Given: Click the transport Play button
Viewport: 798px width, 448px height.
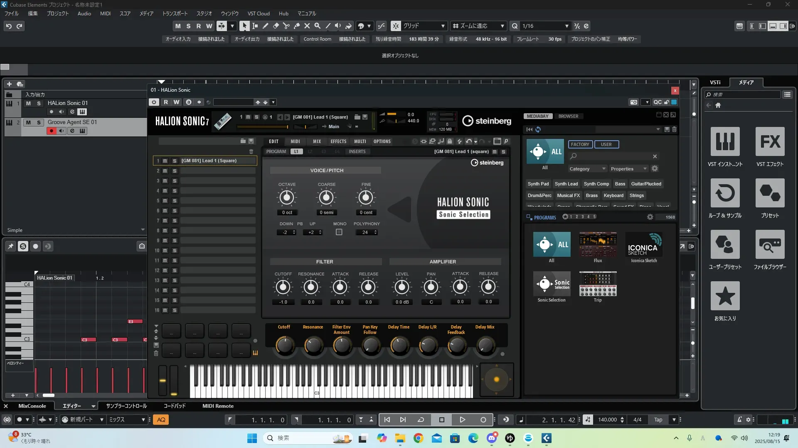Looking at the screenshot, I should tap(462, 420).
